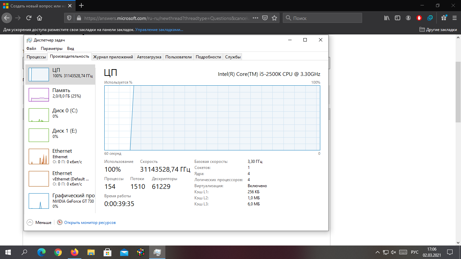461x259 pixels.
Task: Open resource monitor via Открыть монитор ресурсов
Action: click(x=90, y=223)
